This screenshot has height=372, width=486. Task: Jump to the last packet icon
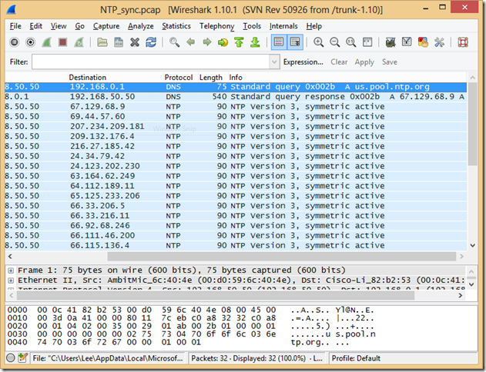(x=255, y=42)
